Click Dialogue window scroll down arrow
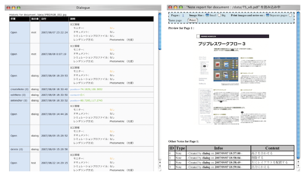The width and height of the screenshot is (305, 175). coord(160,166)
